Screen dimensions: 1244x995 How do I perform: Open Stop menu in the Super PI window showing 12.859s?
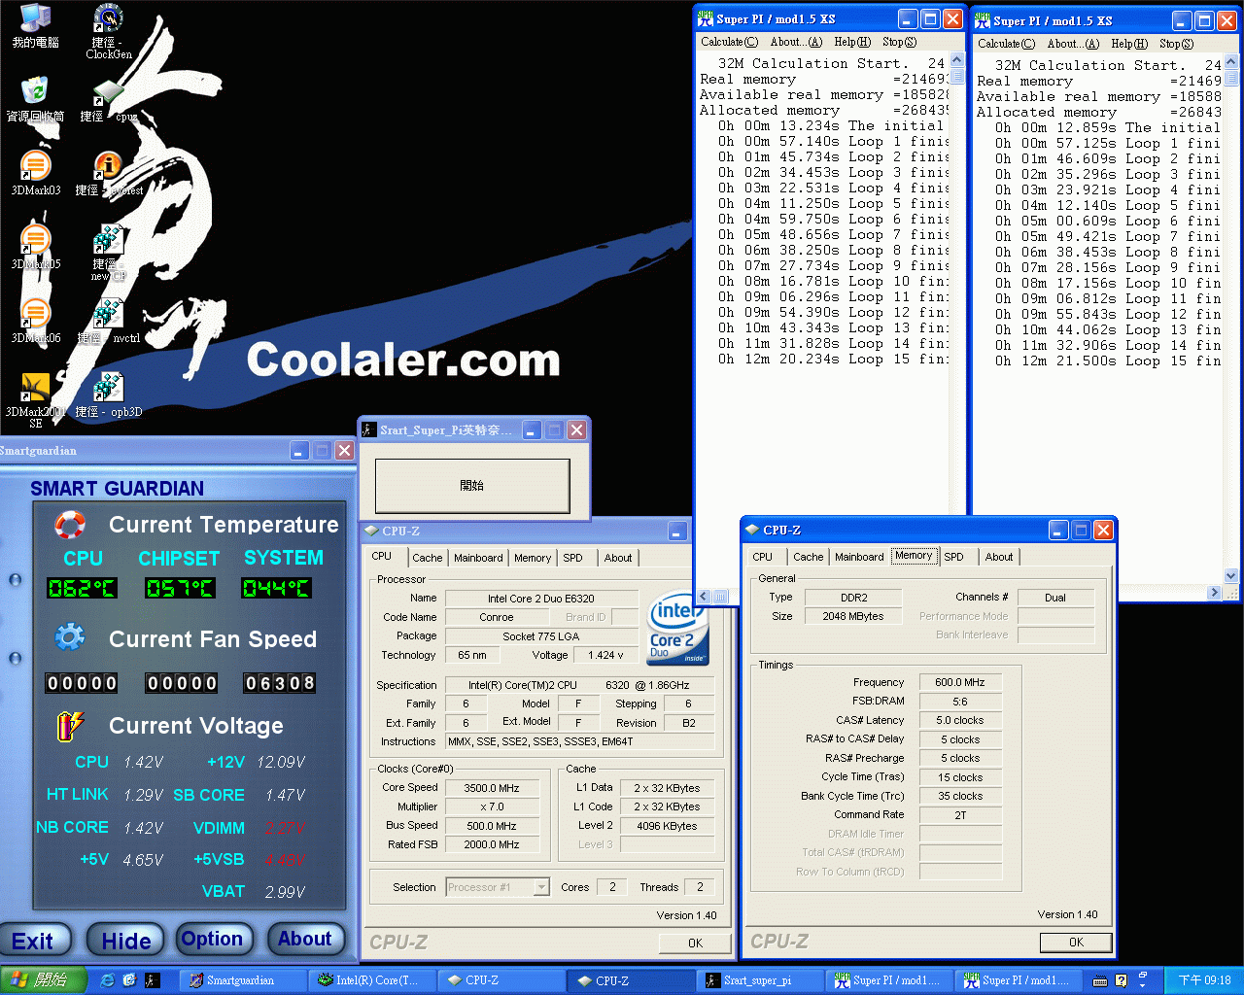tap(1176, 44)
